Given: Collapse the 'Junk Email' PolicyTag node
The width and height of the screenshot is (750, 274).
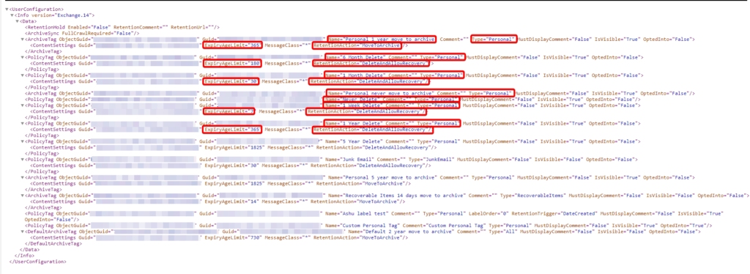Looking at the screenshot, I should (23, 159).
